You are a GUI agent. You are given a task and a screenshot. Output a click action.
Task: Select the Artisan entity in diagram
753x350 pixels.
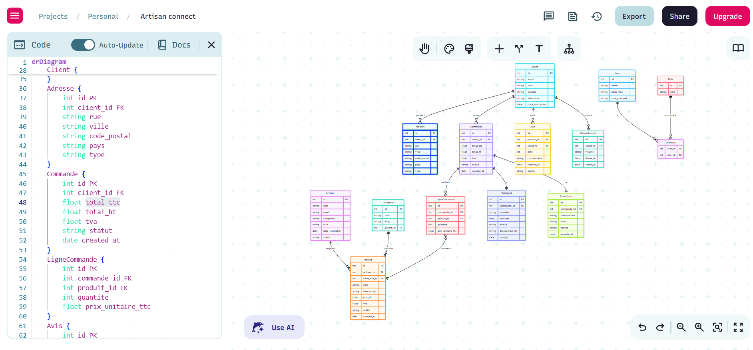(331, 215)
